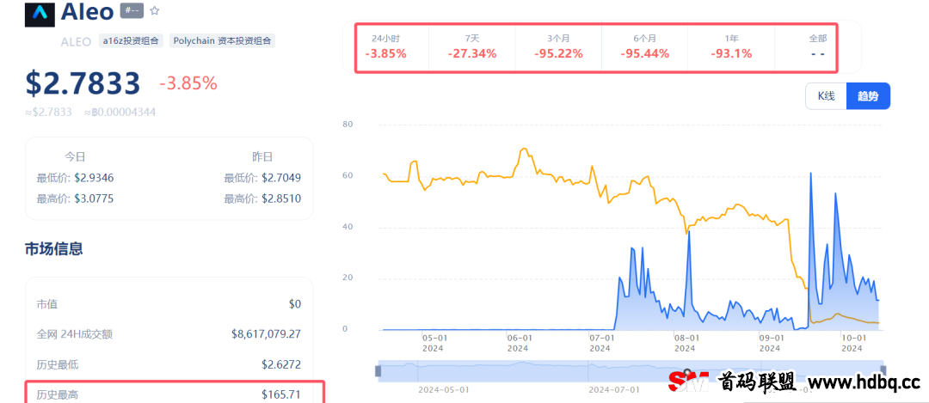This screenshot has width=929, height=403.
Task: Click today's 最低价 $2.9346 value
Action: (x=94, y=178)
